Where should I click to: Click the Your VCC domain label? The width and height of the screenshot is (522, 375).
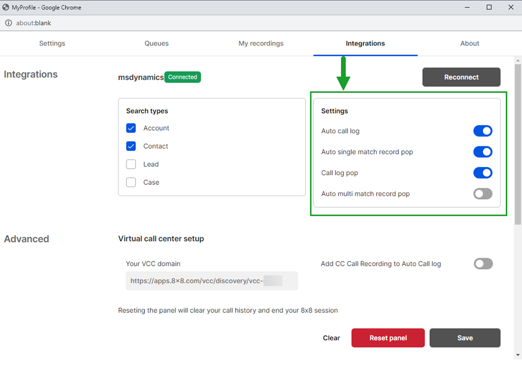tap(153, 264)
